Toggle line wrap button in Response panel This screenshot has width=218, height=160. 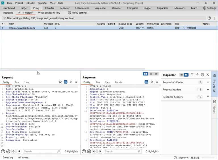click(146, 82)
